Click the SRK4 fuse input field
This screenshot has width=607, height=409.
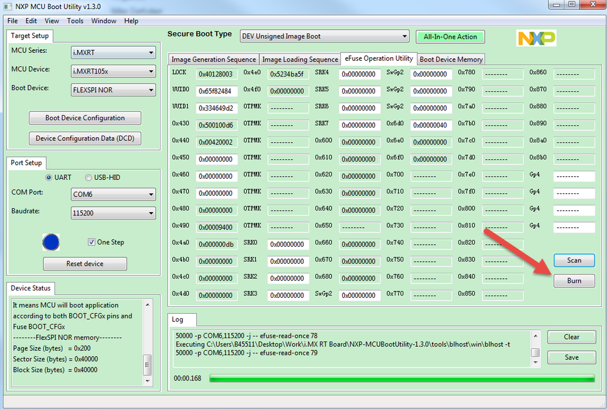click(x=360, y=74)
